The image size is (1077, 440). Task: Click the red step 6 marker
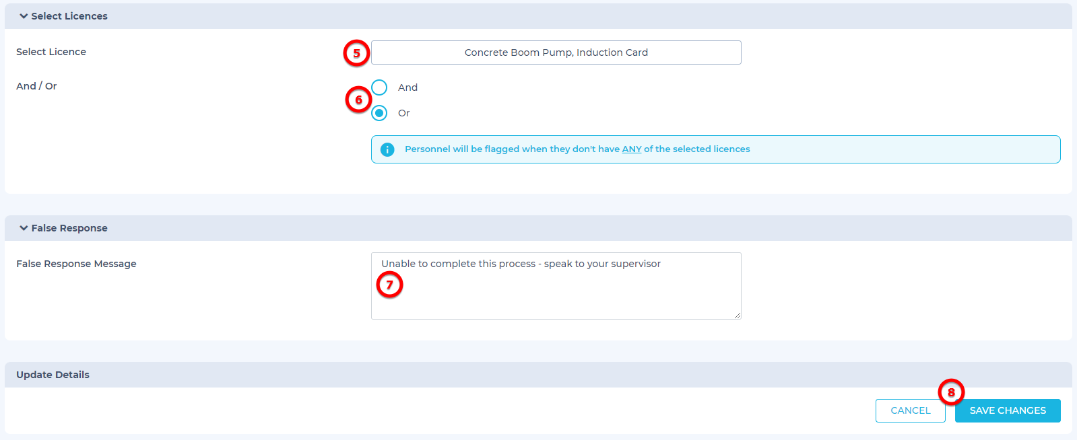pos(358,100)
